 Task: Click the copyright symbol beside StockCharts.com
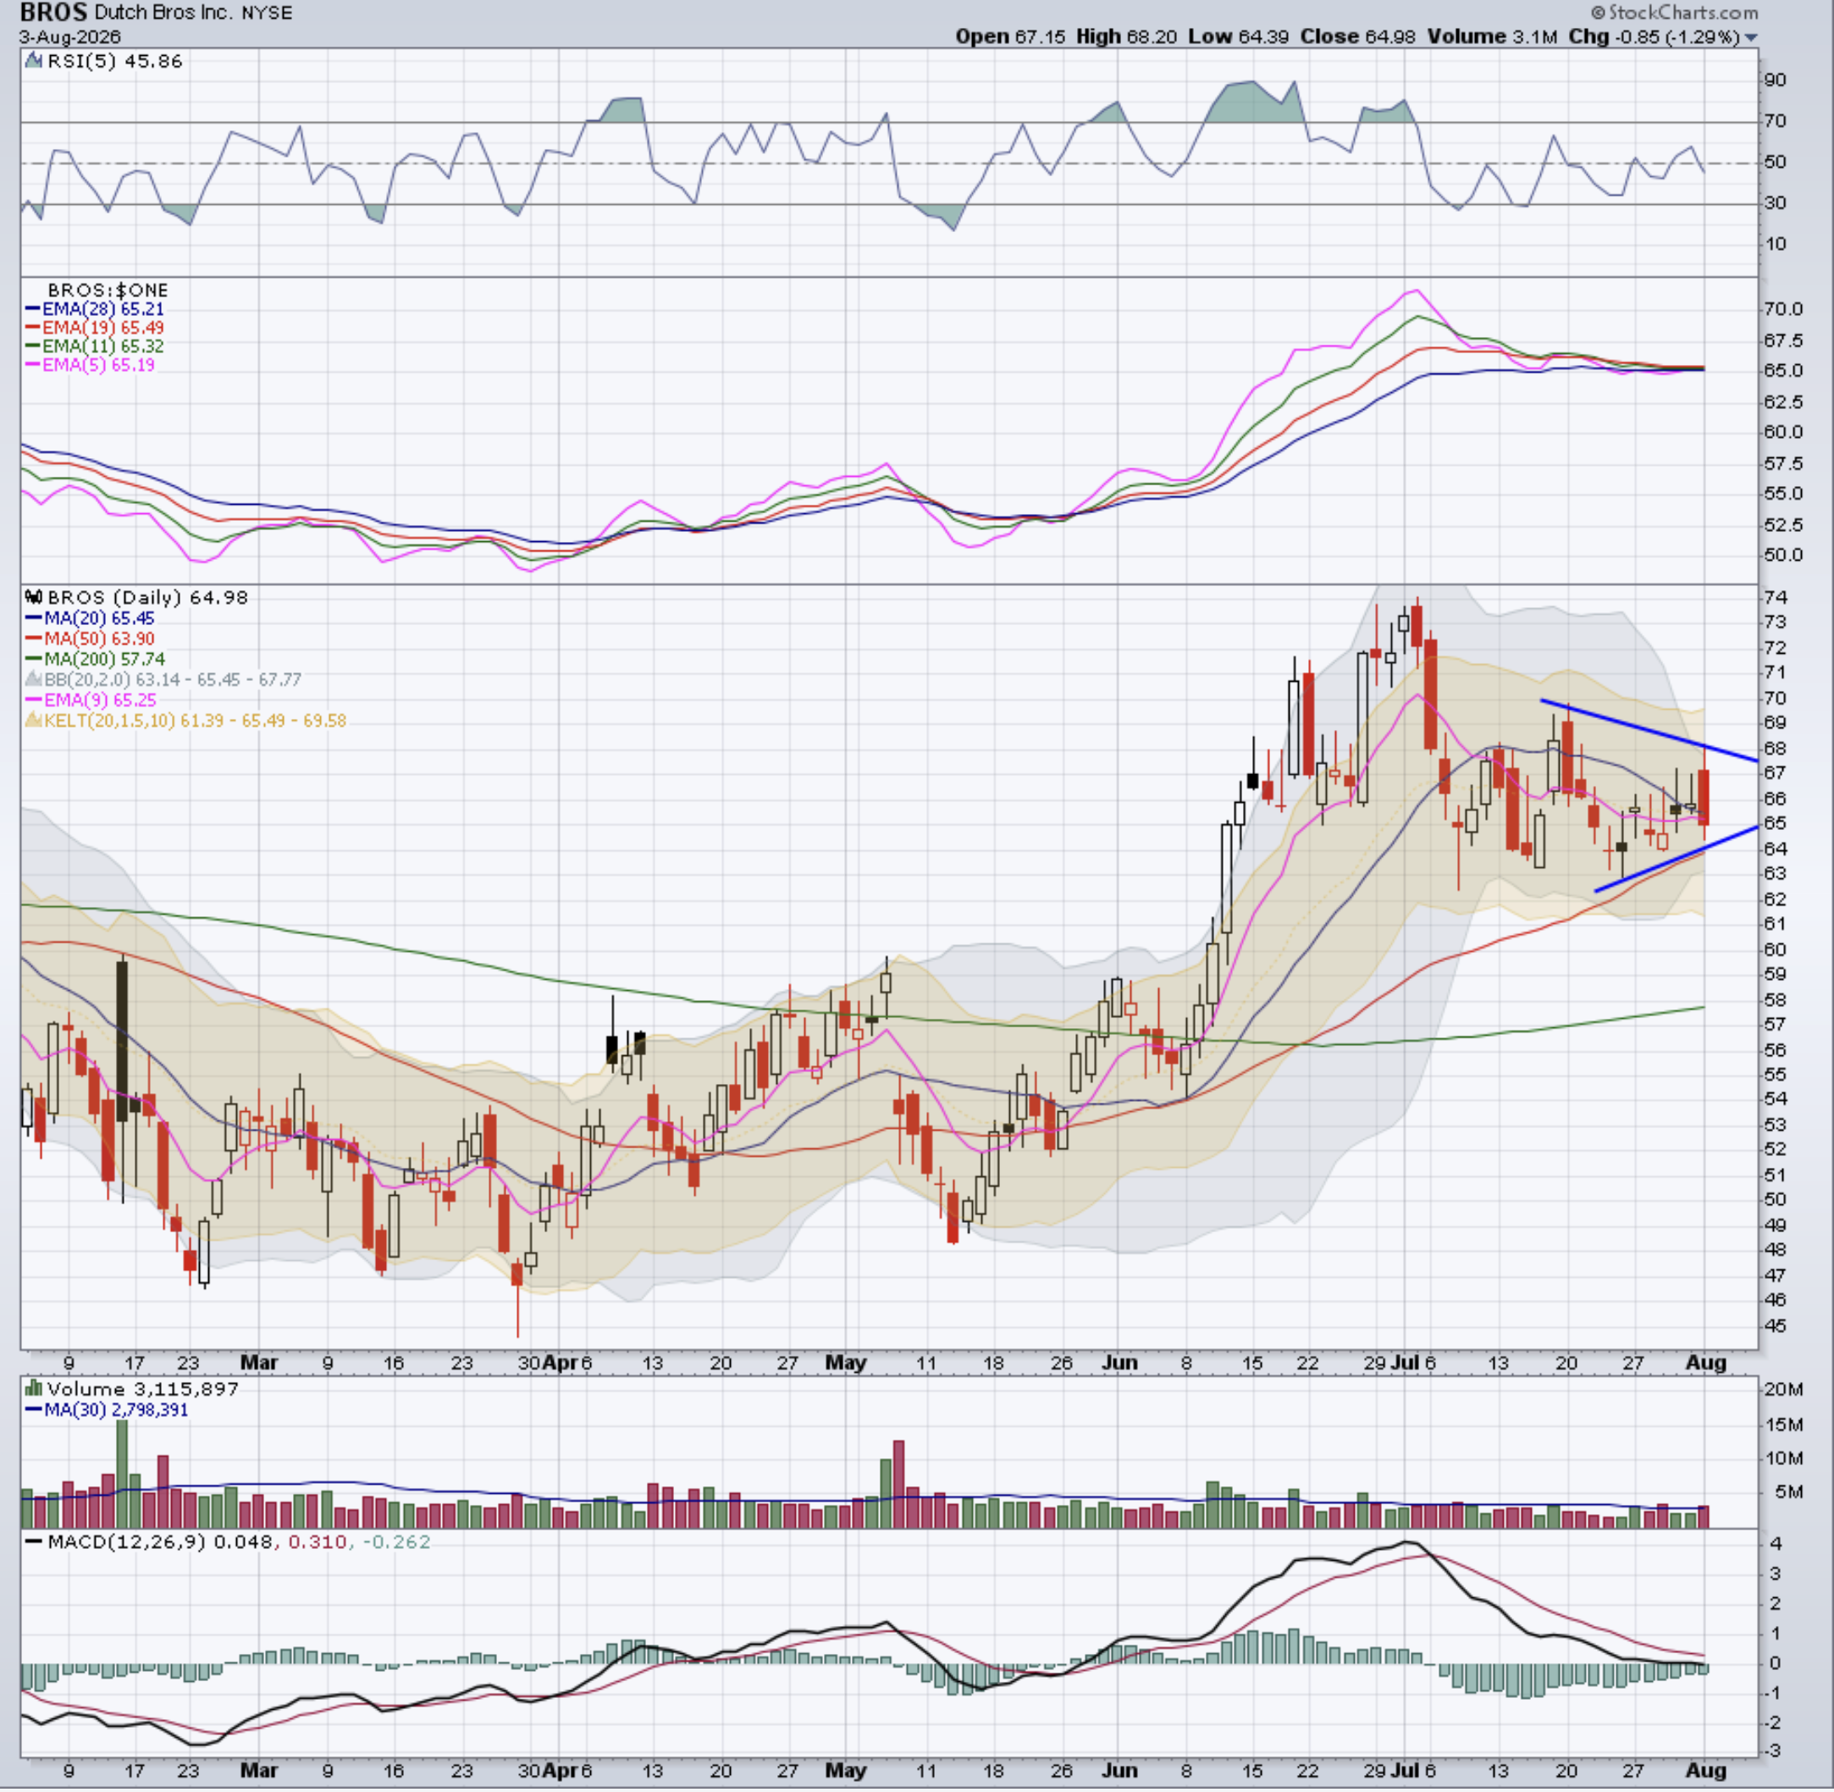point(1598,14)
